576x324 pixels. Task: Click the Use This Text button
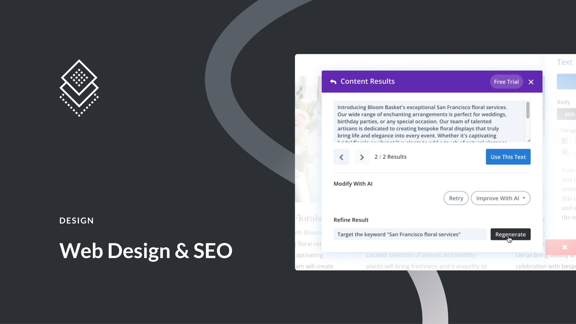pos(508,157)
